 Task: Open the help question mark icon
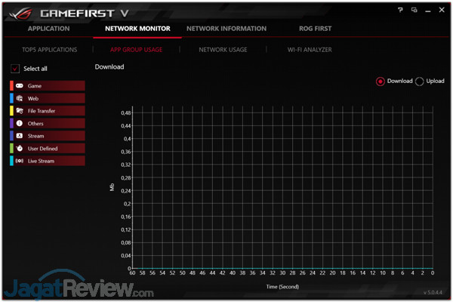coord(400,10)
